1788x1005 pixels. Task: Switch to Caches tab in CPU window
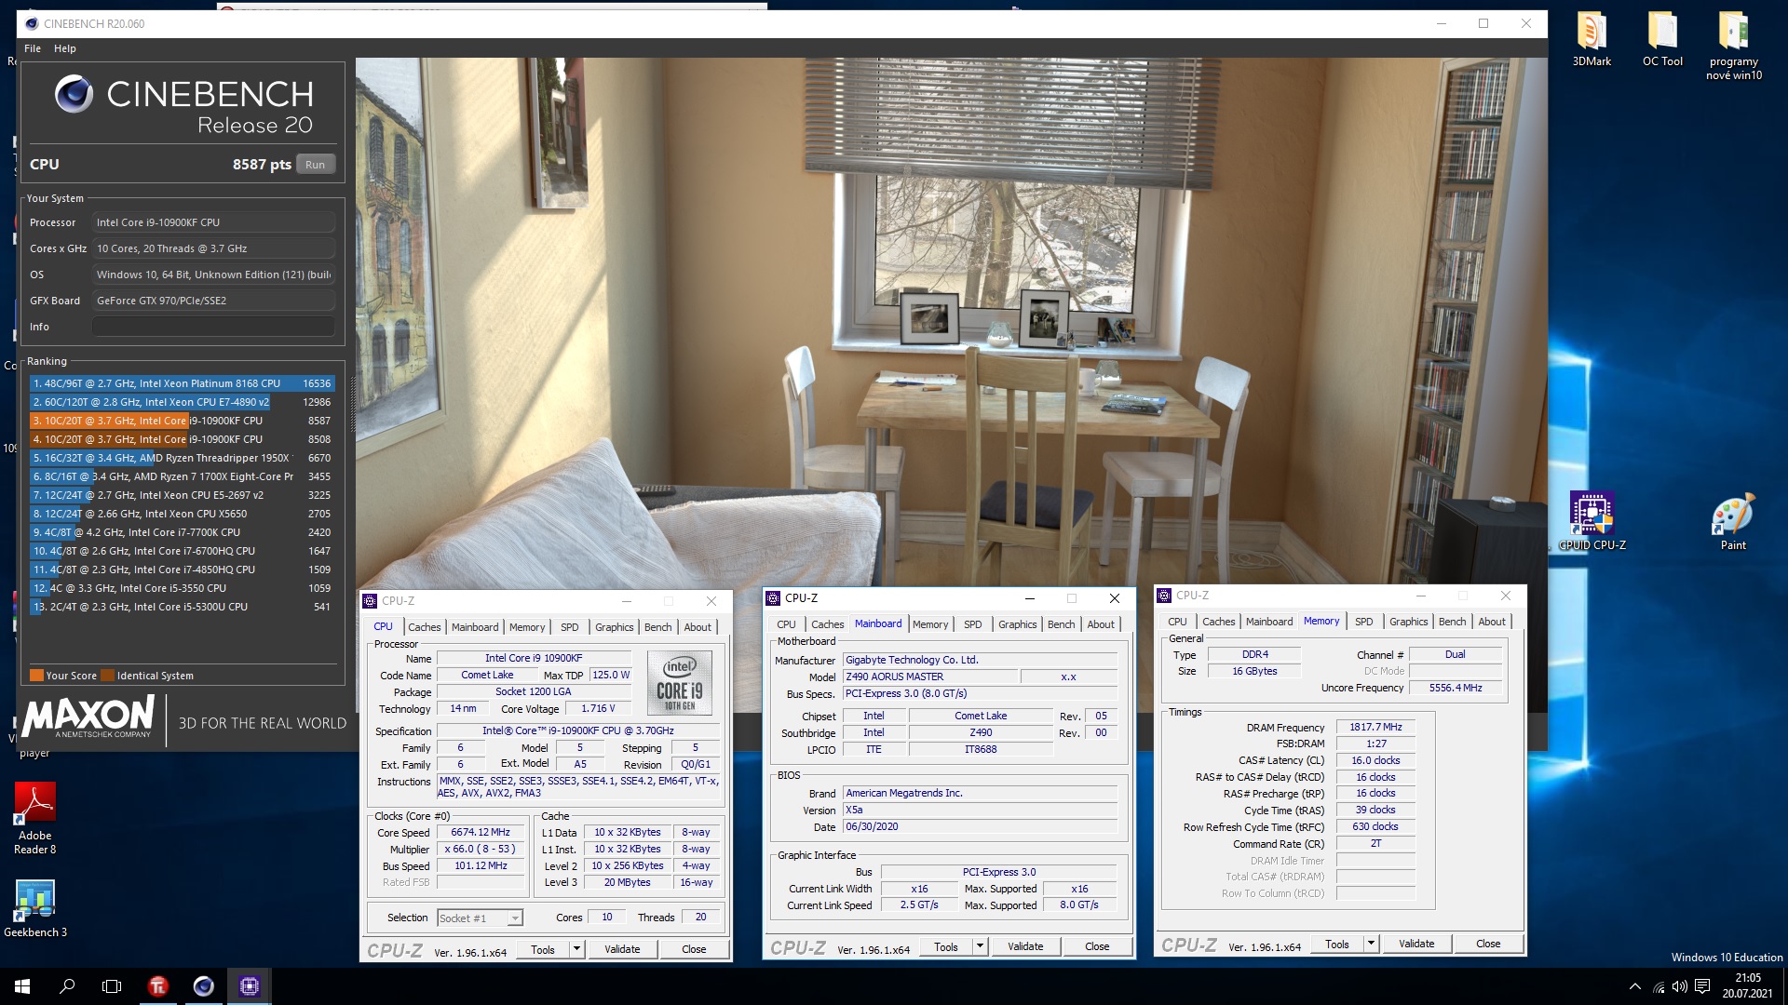click(x=424, y=627)
